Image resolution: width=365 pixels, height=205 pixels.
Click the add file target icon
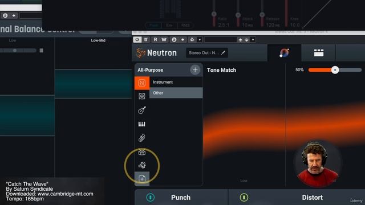tap(142, 179)
